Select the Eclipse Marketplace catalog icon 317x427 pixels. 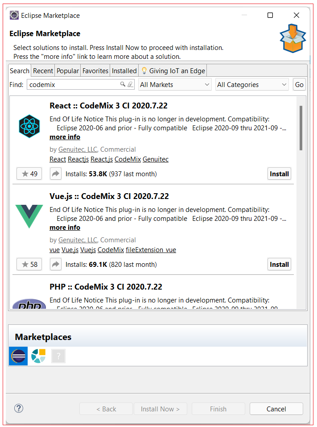coord(18,356)
